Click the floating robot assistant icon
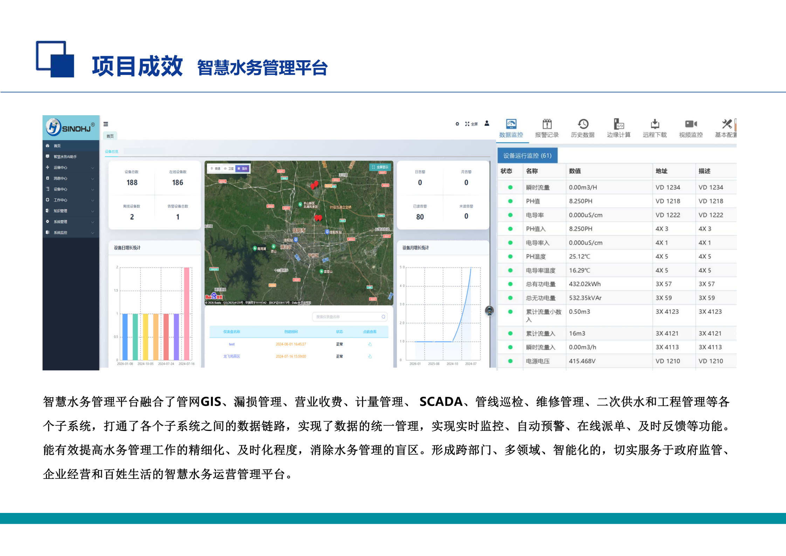The width and height of the screenshot is (786, 556). click(x=489, y=310)
